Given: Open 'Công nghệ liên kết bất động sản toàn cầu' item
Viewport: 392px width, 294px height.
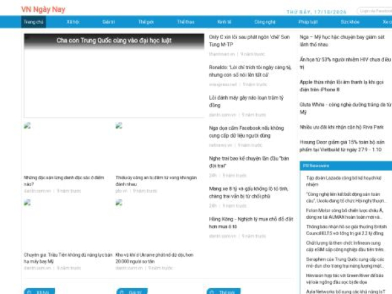Looking at the screenshot, I should point(346,197).
